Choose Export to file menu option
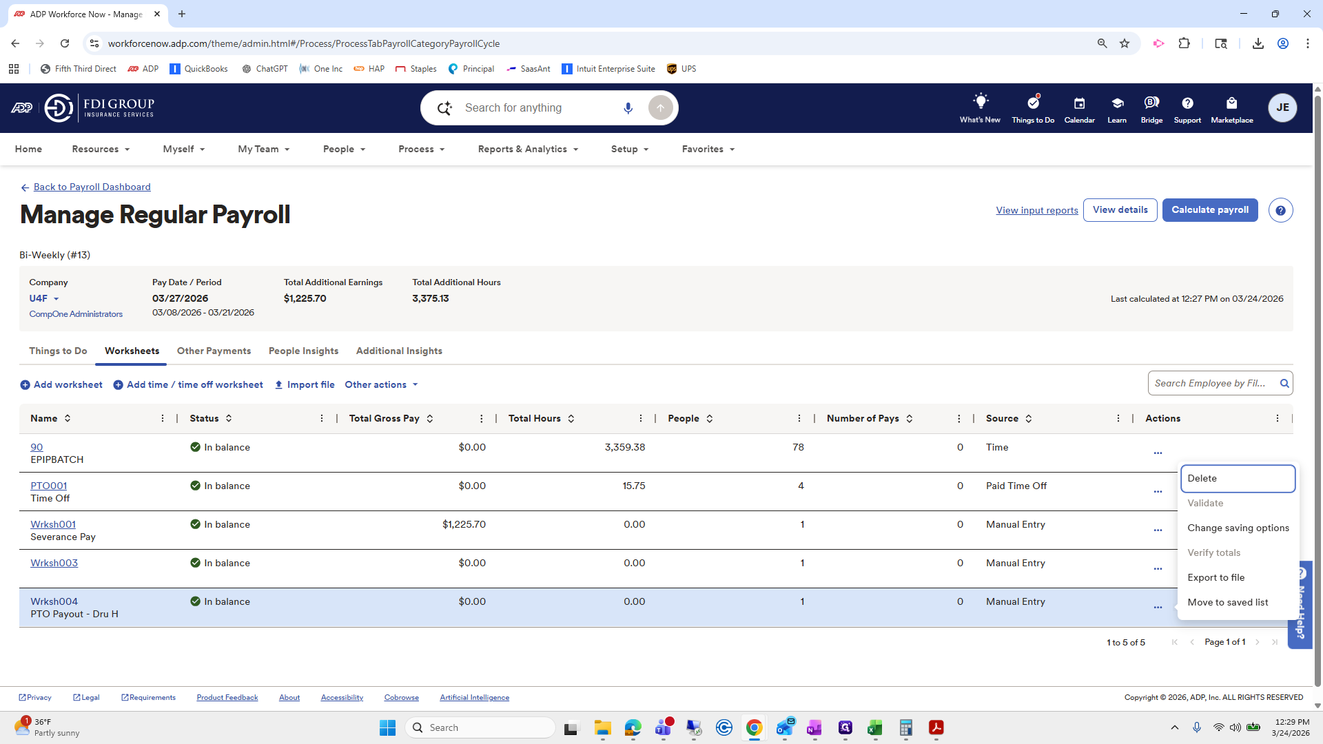This screenshot has width=1323, height=744. [x=1216, y=578]
